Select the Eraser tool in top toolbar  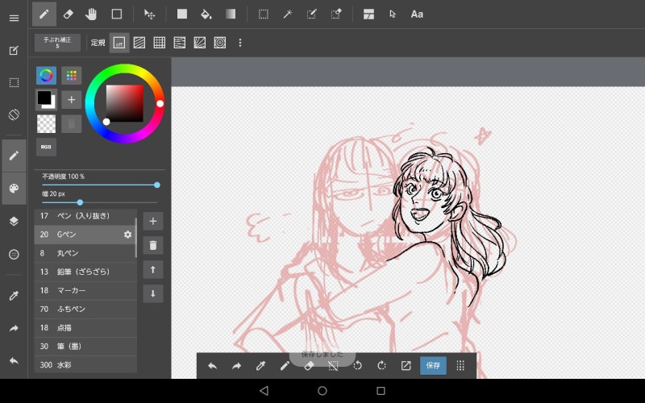68,14
